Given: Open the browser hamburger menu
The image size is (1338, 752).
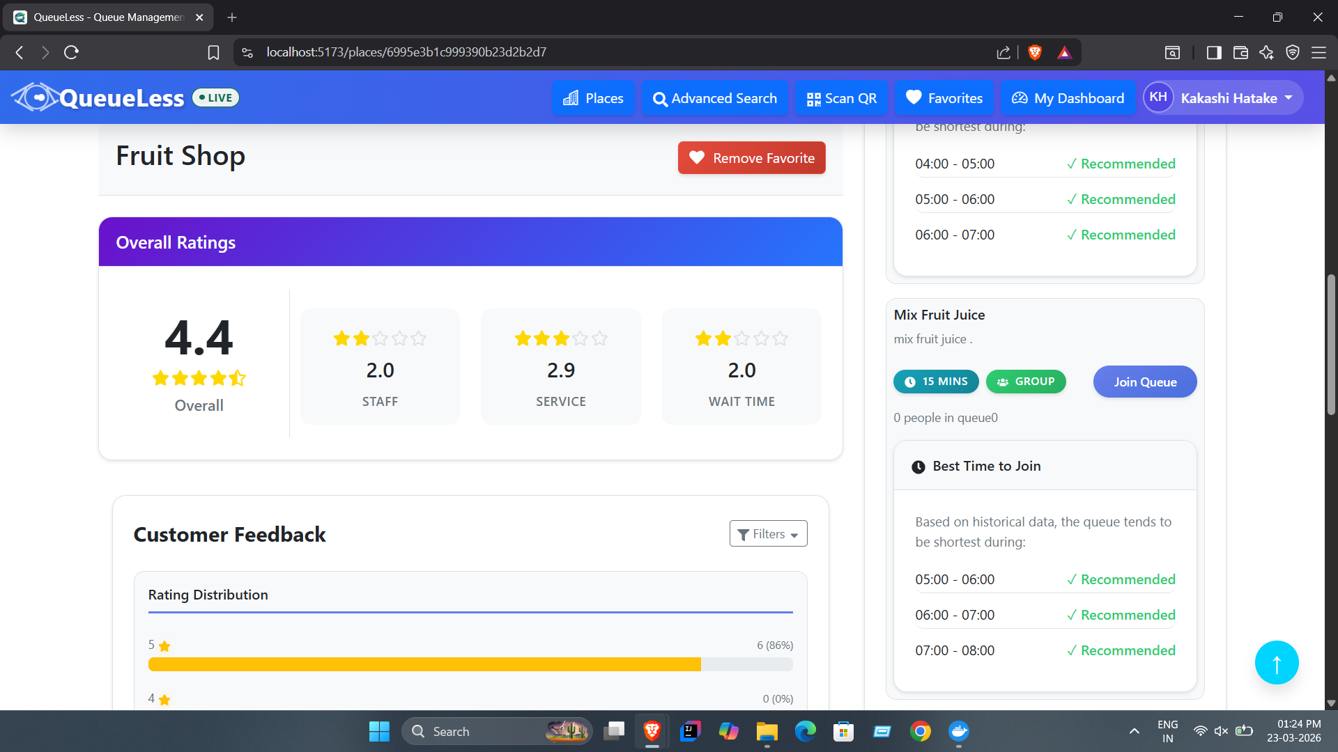Looking at the screenshot, I should pyautogui.click(x=1318, y=52).
